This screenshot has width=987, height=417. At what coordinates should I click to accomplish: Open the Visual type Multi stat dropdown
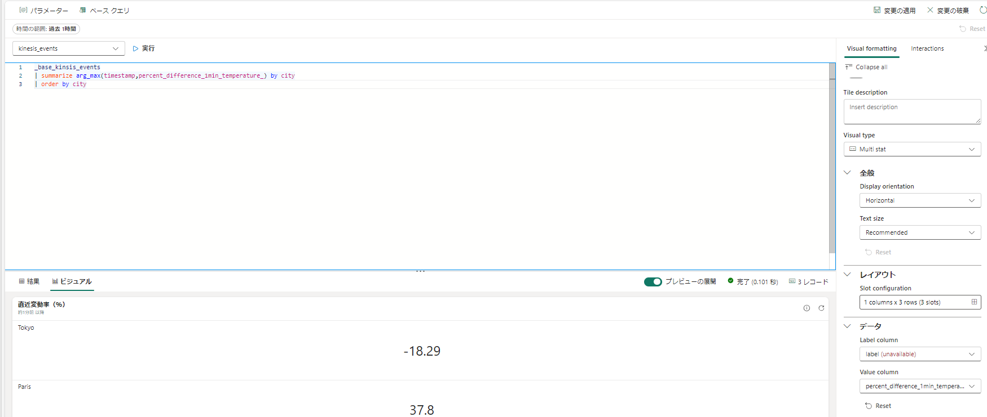click(x=912, y=149)
